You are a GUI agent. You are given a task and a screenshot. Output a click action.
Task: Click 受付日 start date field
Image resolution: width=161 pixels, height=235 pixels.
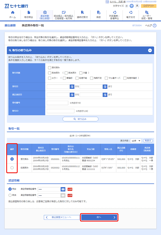(58, 86)
